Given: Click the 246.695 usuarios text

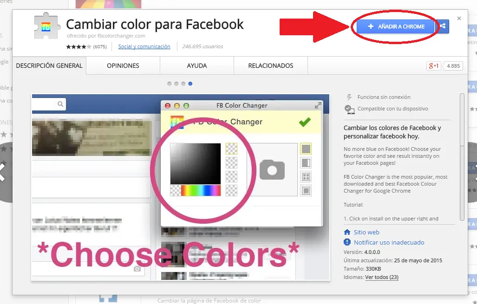Looking at the screenshot, I should click(203, 46).
